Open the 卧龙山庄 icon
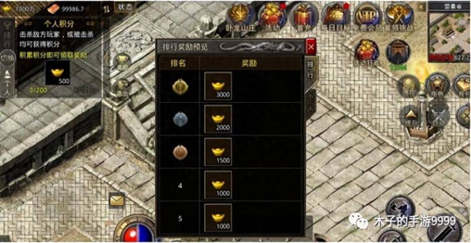The image size is (471, 243). point(240,16)
